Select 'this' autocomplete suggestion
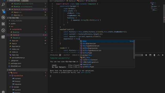The image size is (165, 93). pos(106,41)
